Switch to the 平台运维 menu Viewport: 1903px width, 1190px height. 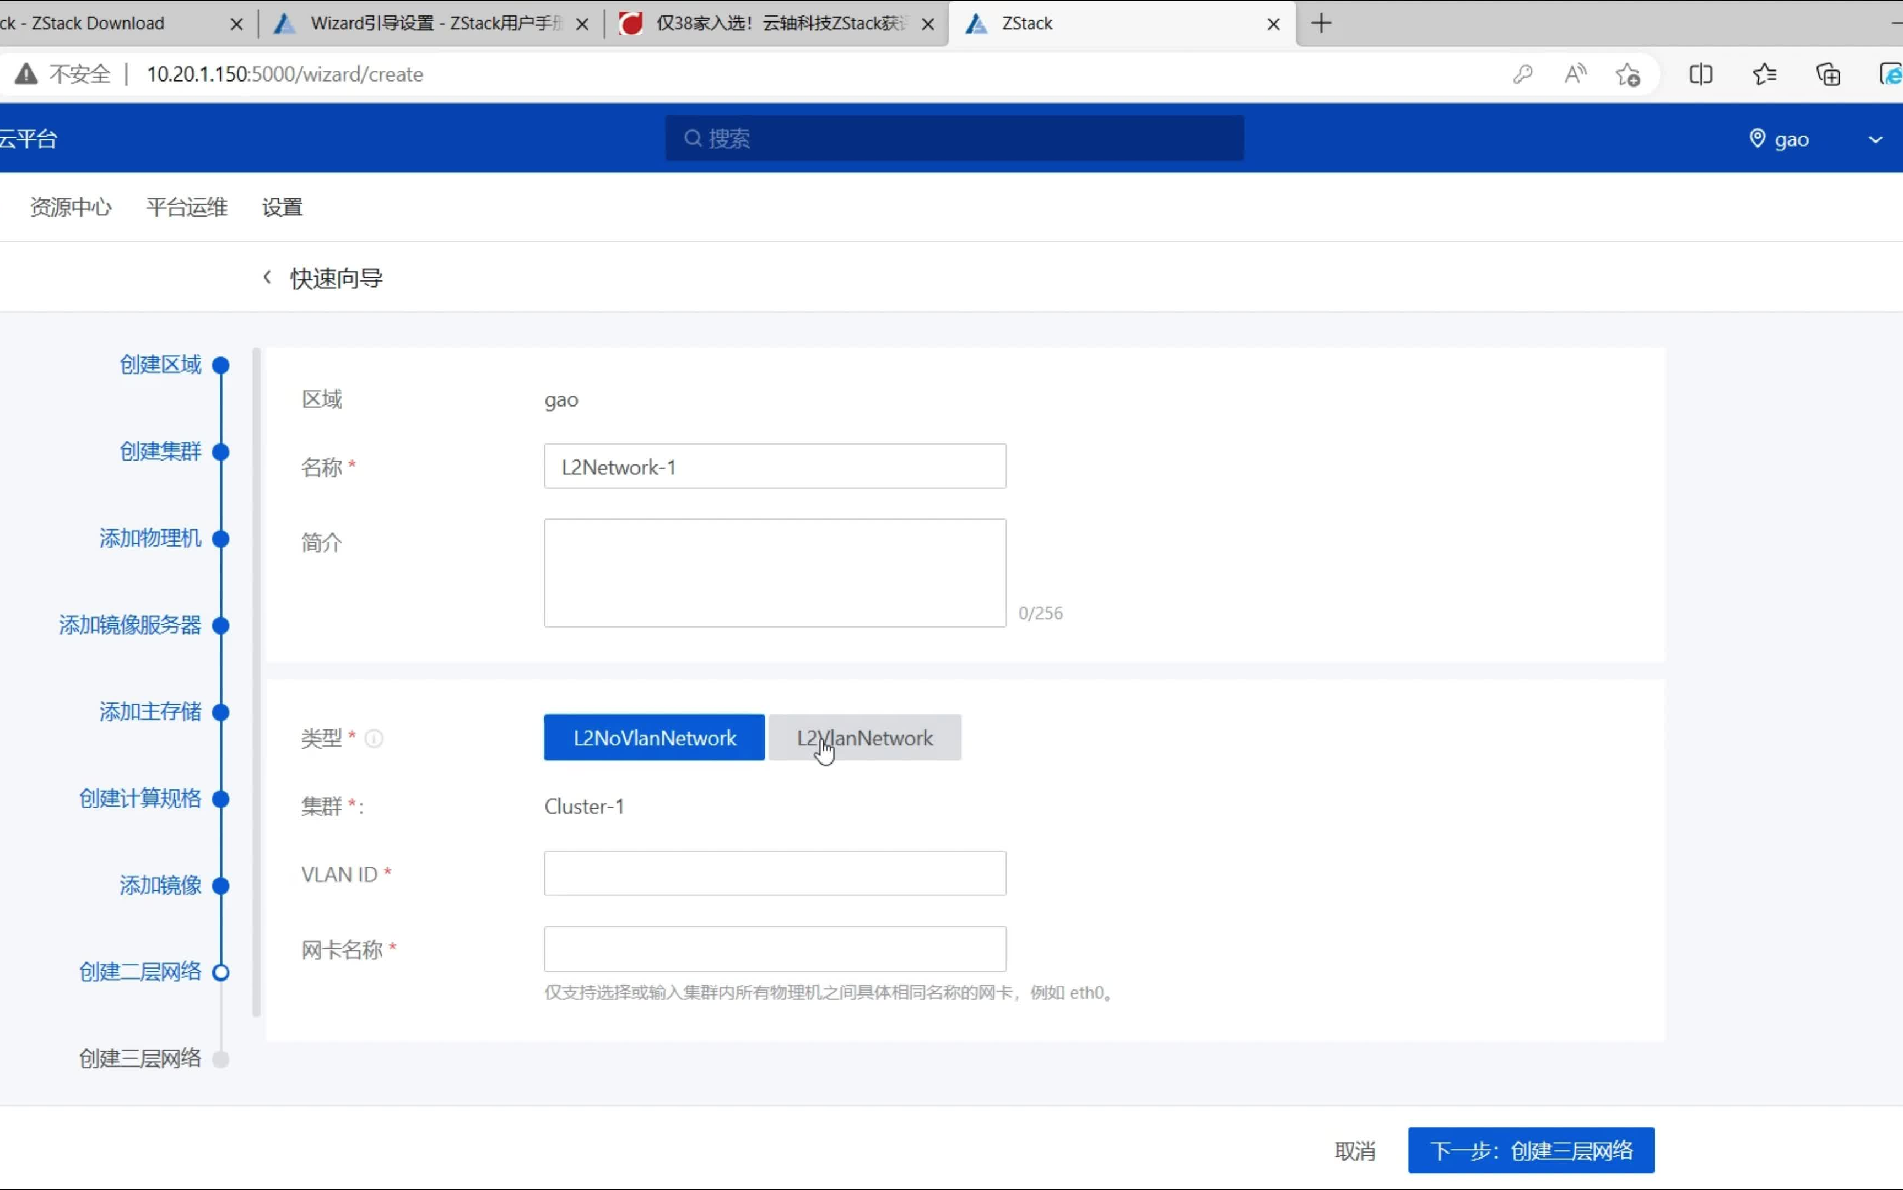(186, 206)
